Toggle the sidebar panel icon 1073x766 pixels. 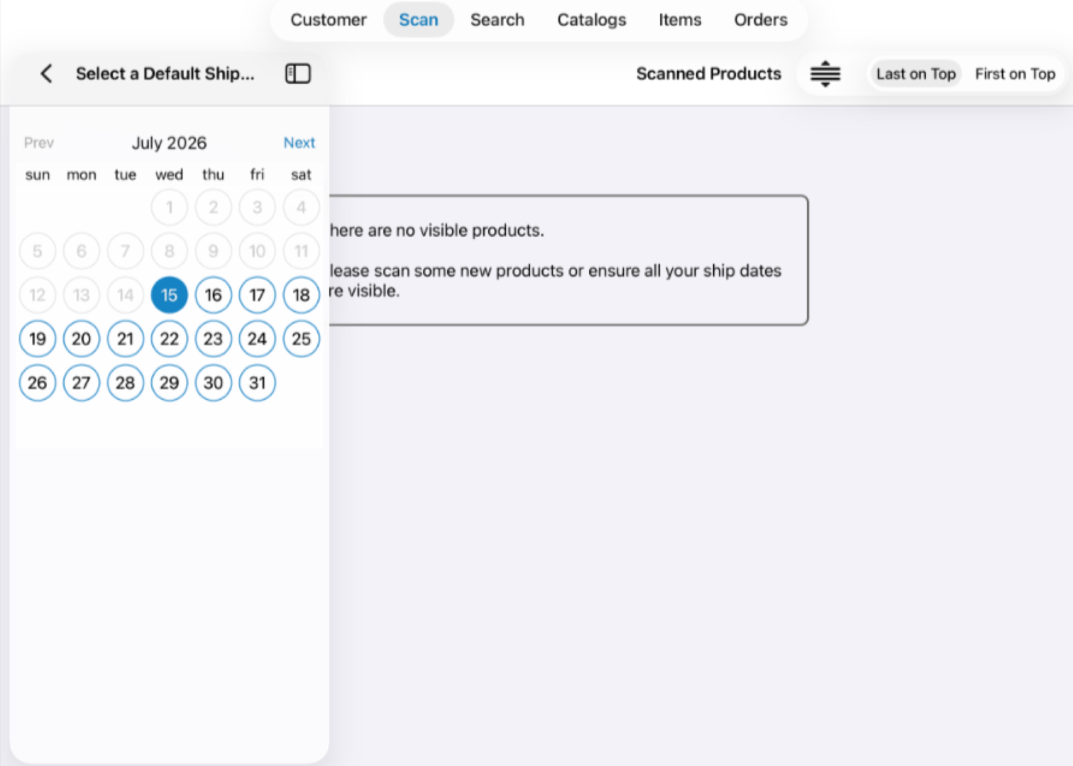[x=298, y=74]
